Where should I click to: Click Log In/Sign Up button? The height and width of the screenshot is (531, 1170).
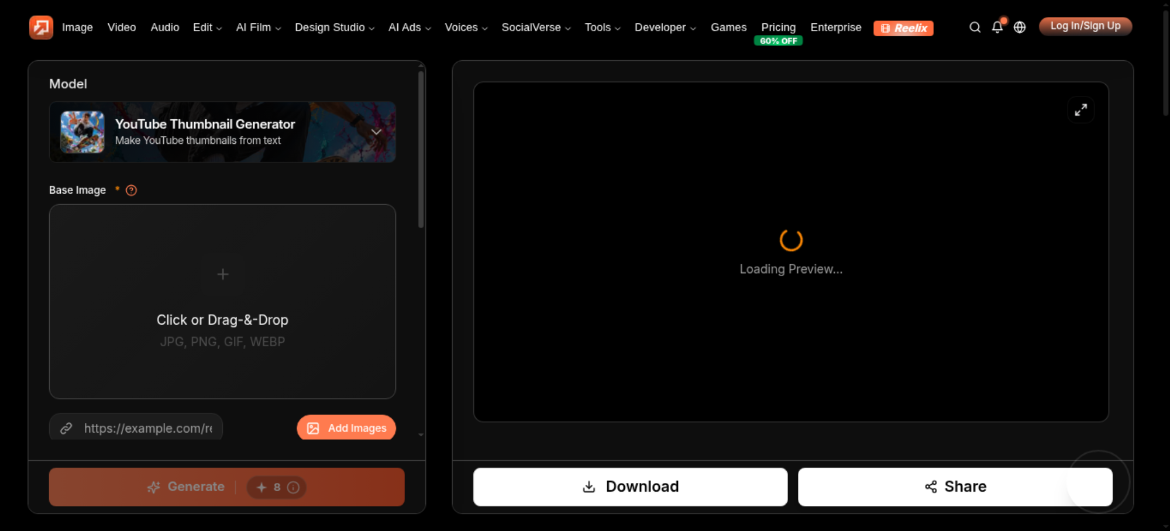pyautogui.click(x=1085, y=26)
